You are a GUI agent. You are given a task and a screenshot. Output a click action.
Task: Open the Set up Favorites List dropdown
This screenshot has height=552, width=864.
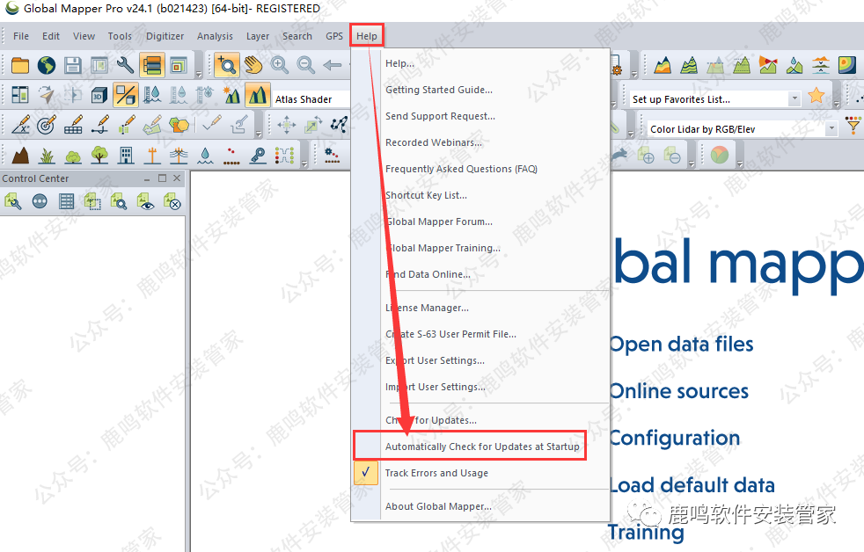pos(794,99)
